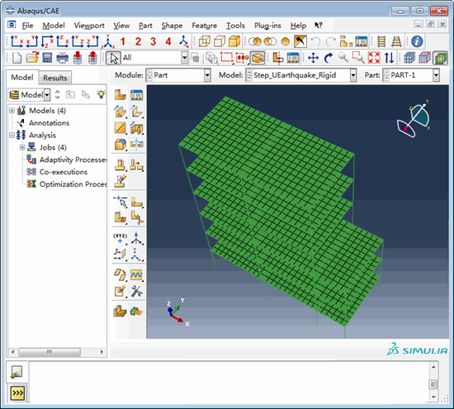Open the File menu
Viewport: 454px width, 409px height.
click(27, 26)
